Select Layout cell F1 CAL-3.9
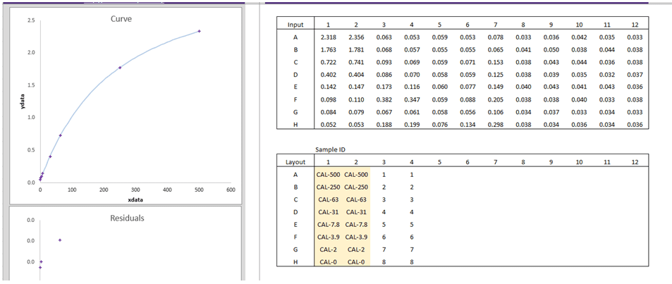 click(328, 237)
